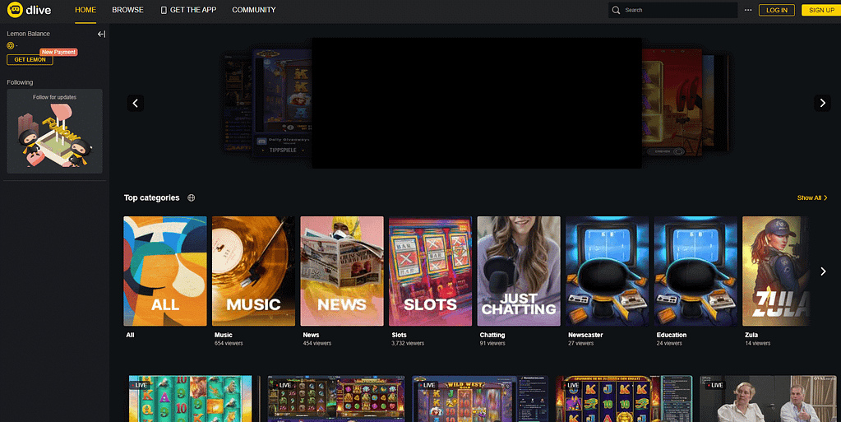The width and height of the screenshot is (841, 422).
Task: Open the Just Chatting category card
Action: [x=519, y=271]
